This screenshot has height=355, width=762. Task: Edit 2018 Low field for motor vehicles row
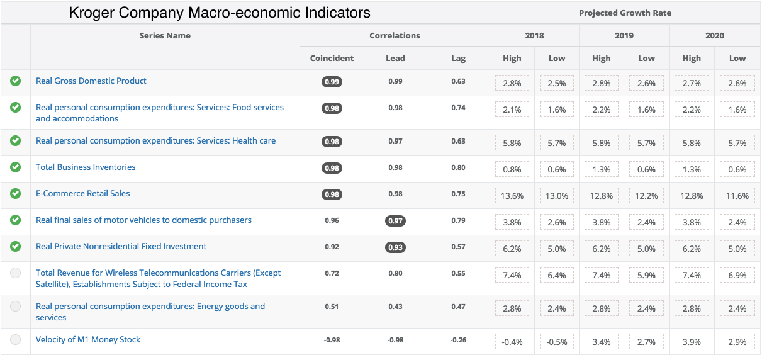[557, 222]
